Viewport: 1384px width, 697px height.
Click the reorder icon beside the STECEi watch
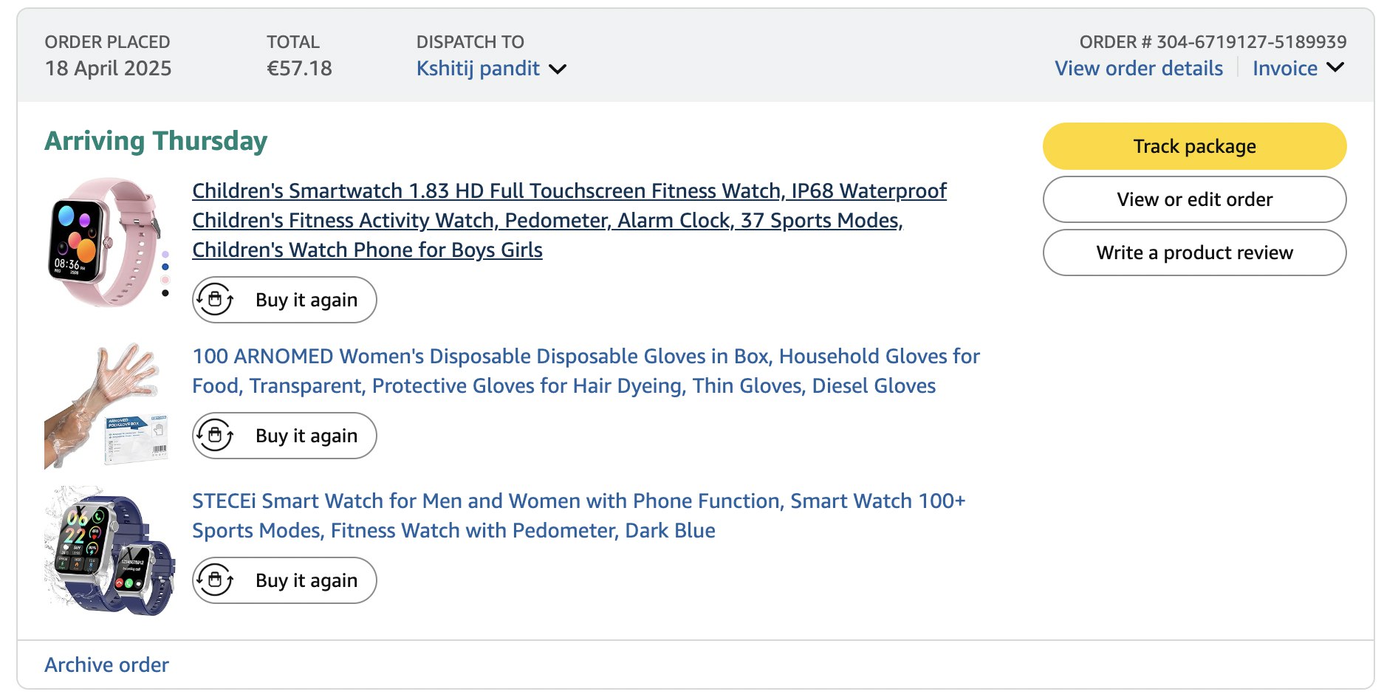(215, 580)
